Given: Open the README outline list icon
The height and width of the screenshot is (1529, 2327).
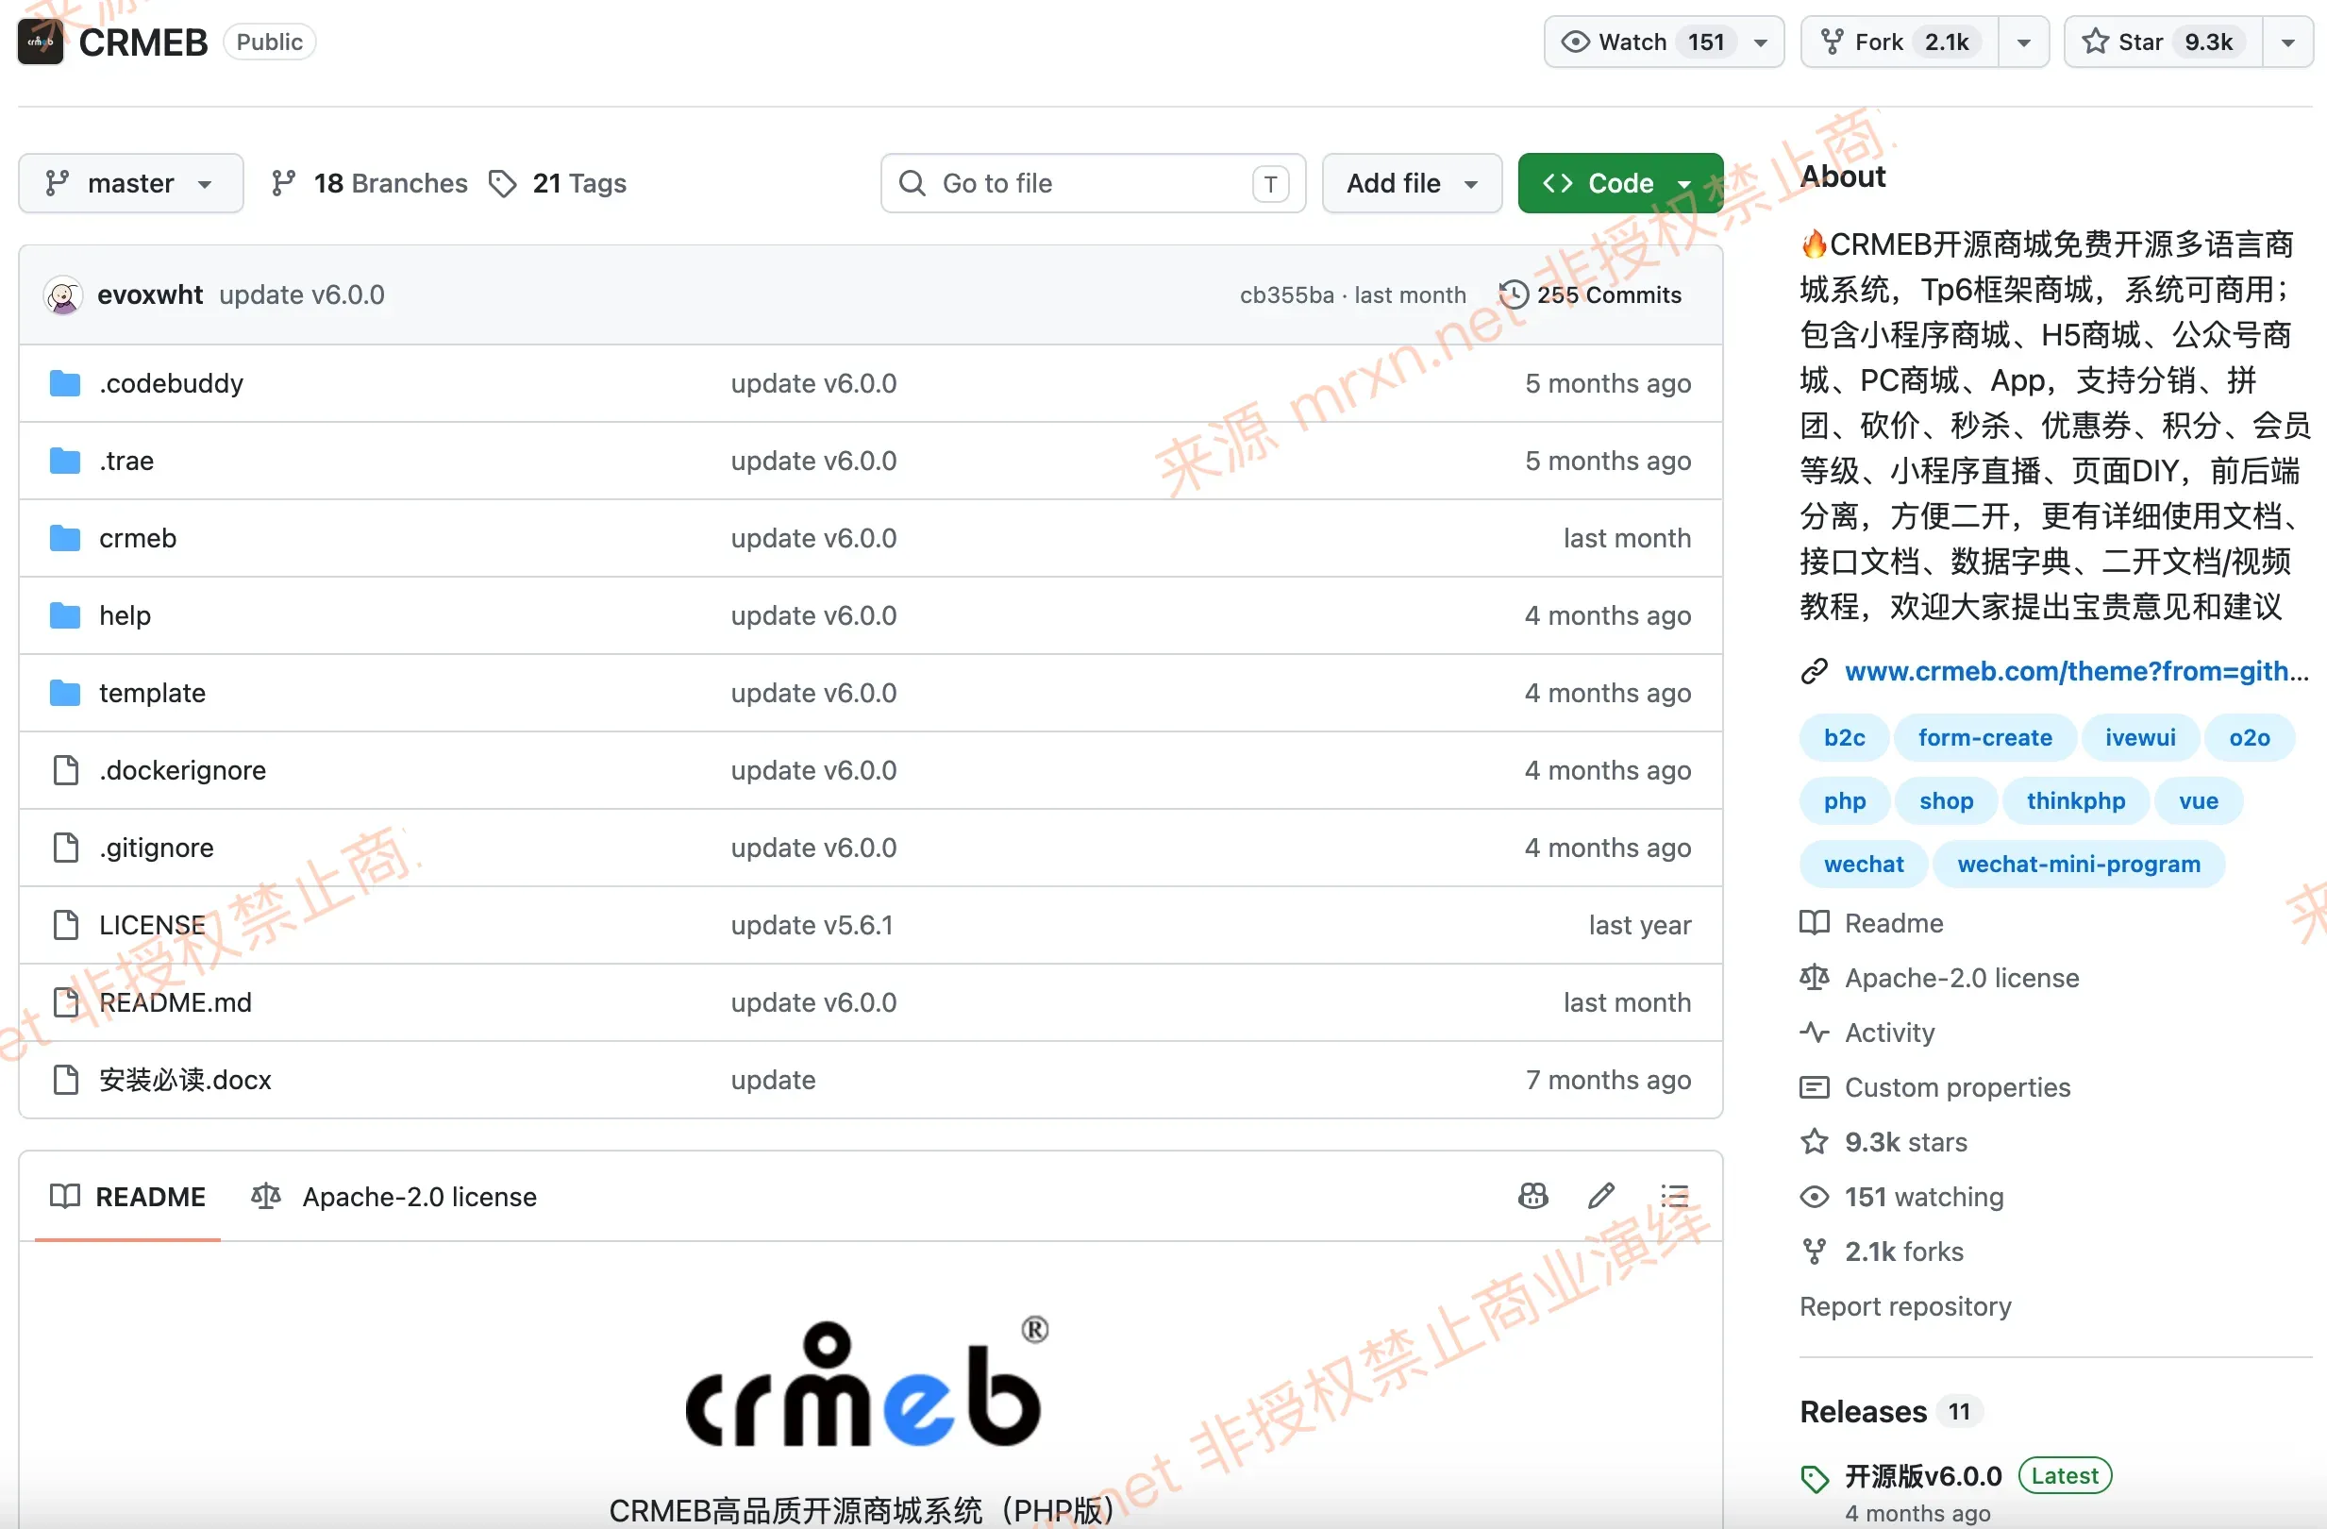Looking at the screenshot, I should click(x=1674, y=1196).
